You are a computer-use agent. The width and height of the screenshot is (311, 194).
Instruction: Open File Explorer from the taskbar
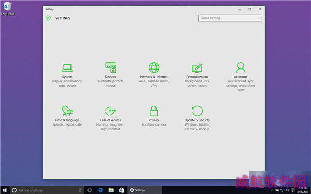coord(111,190)
